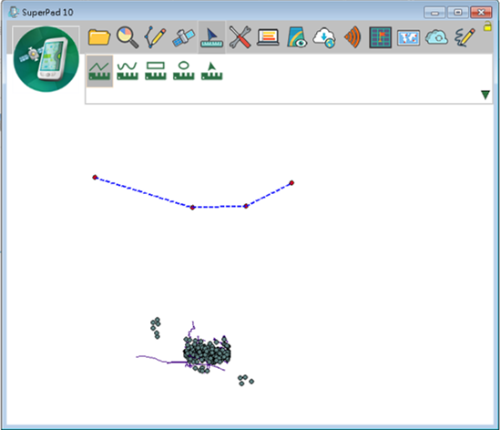The image size is (500, 430).
Task: Choose the freehand curve measure tool
Action: pyautogui.click(x=128, y=71)
